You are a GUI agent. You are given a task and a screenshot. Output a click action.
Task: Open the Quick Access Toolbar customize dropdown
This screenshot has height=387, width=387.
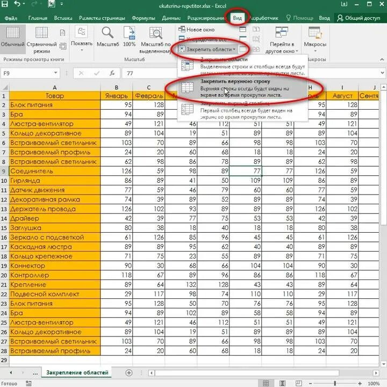tap(62, 4)
